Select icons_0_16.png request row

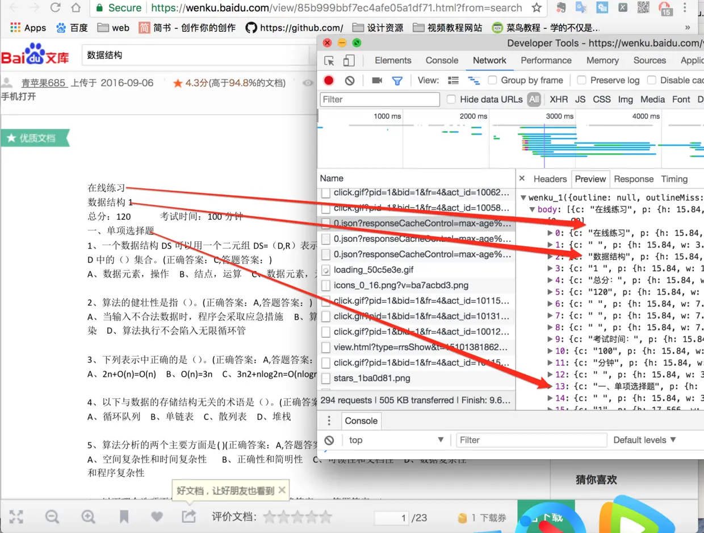[x=417, y=286]
